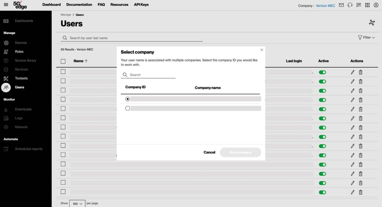Expand the Filter dropdown
The image size is (382, 207).
[366, 38]
